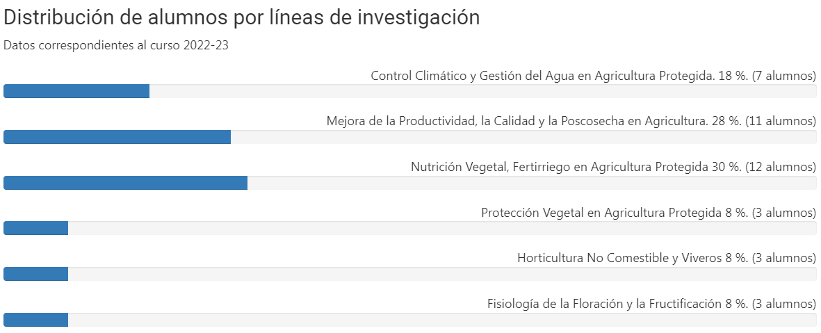
Task: Select the Horticultura No Comestible y Viveros label
Action: [666, 259]
